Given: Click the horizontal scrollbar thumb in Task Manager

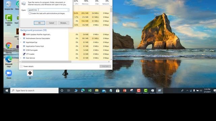Looking at the screenshot, I should 46,62.
